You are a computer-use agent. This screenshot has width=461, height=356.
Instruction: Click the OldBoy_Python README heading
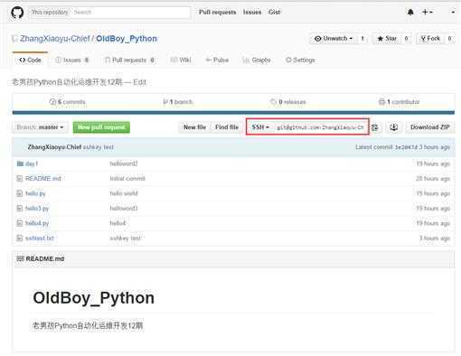[x=94, y=298]
